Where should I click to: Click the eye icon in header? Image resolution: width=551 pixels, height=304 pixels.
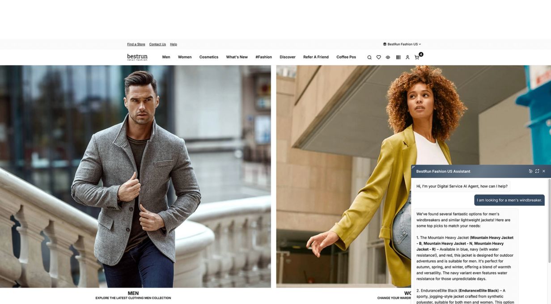[x=388, y=57]
